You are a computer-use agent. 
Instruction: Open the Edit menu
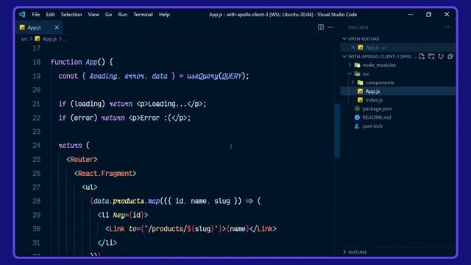coord(50,15)
